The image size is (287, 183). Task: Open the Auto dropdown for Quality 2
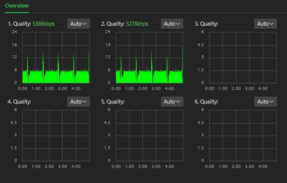(x=172, y=24)
